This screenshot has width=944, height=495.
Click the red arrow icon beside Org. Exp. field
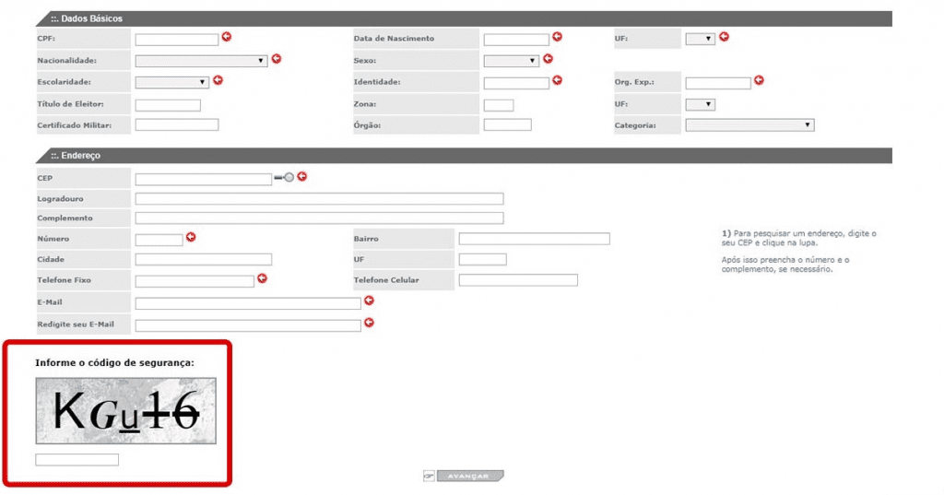click(760, 80)
